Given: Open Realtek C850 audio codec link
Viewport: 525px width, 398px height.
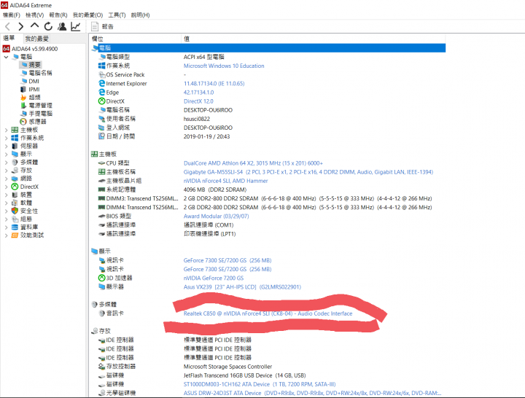Looking at the screenshot, I should pyautogui.click(x=268, y=313).
